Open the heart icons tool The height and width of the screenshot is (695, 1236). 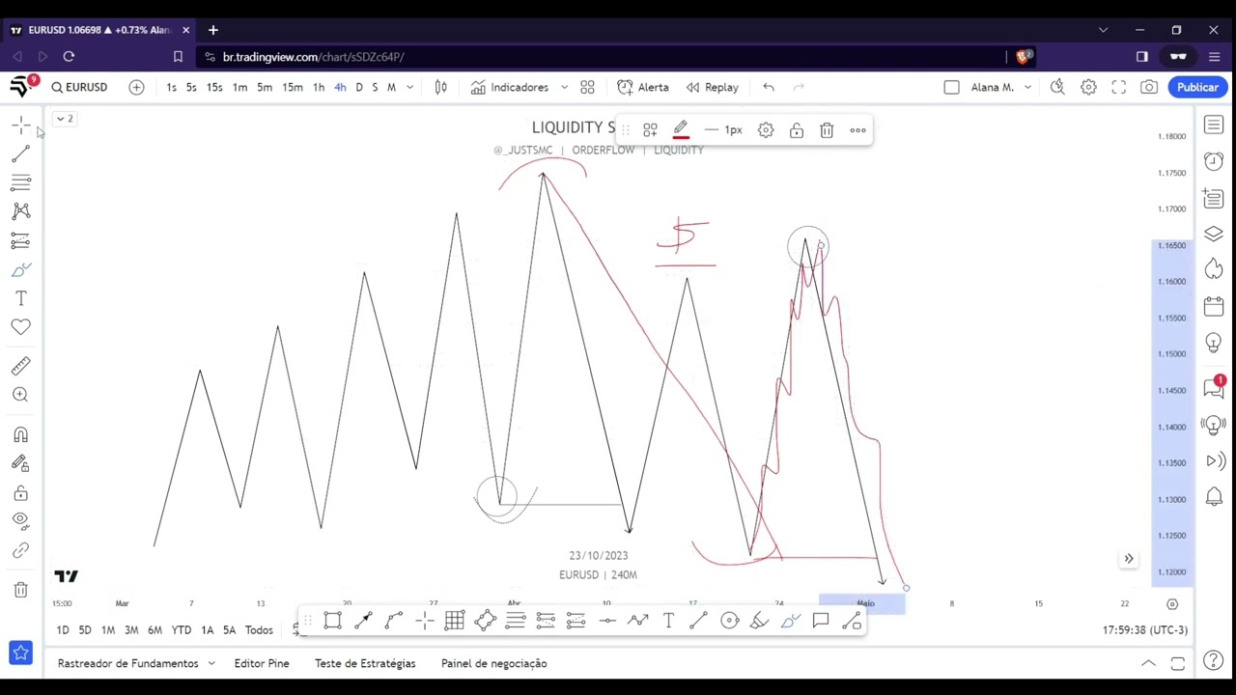click(20, 327)
